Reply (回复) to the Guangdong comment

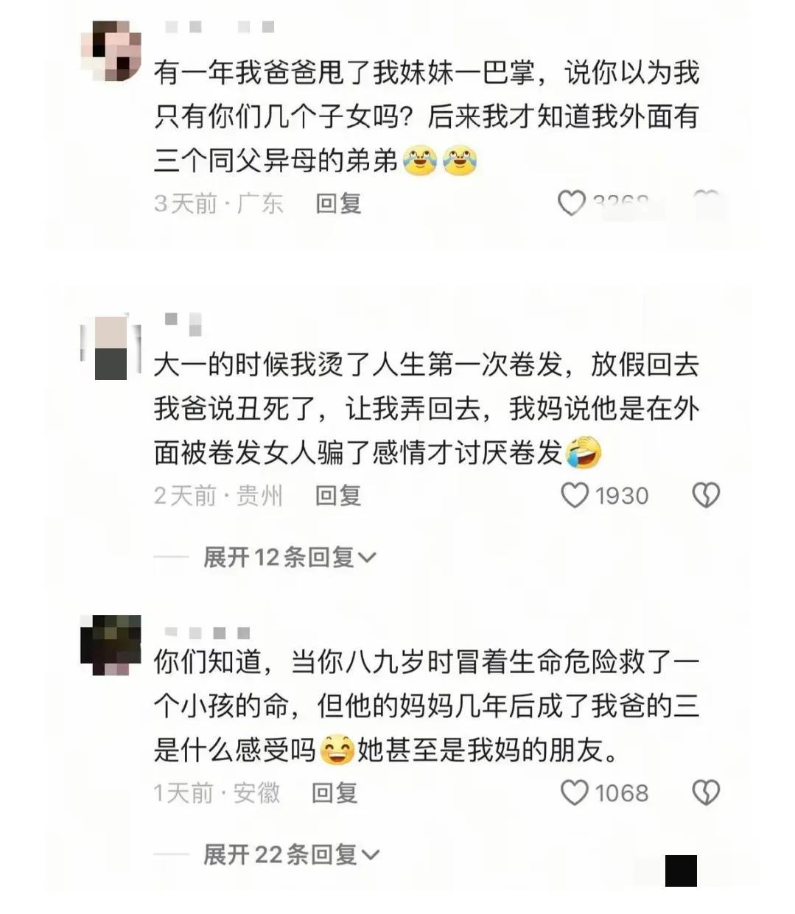[x=338, y=203]
